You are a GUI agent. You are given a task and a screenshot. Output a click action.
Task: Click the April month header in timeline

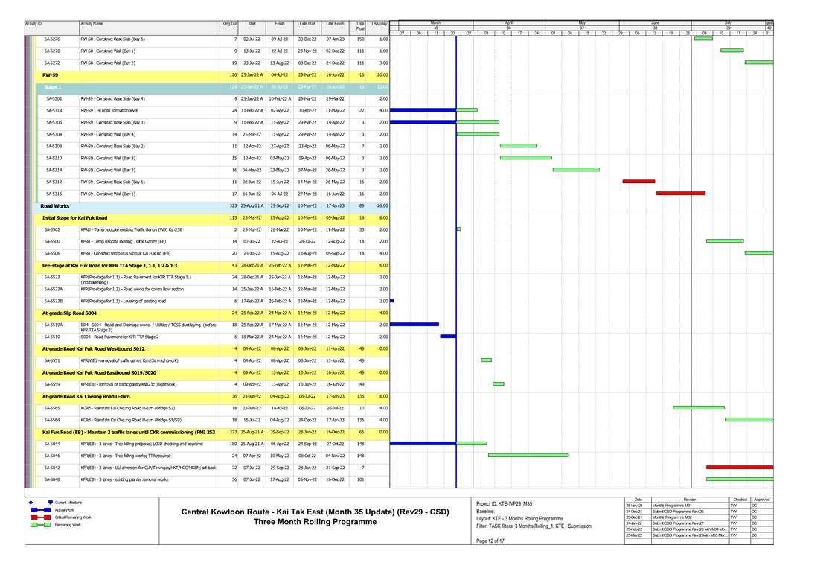pyautogui.click(x=509, y=22)
